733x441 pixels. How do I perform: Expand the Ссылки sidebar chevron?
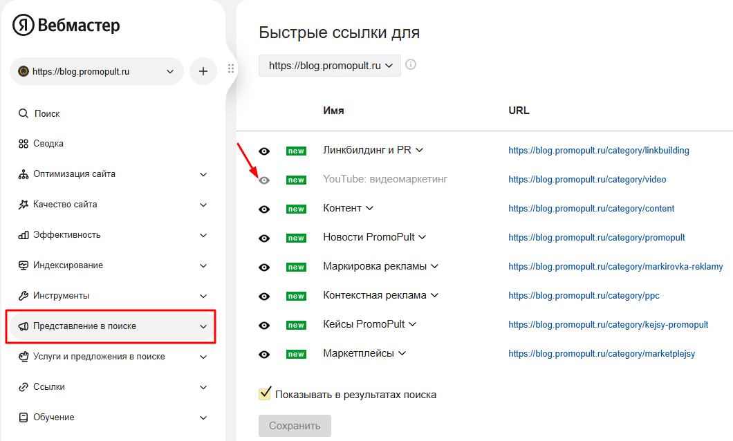[x=203, y=386]
